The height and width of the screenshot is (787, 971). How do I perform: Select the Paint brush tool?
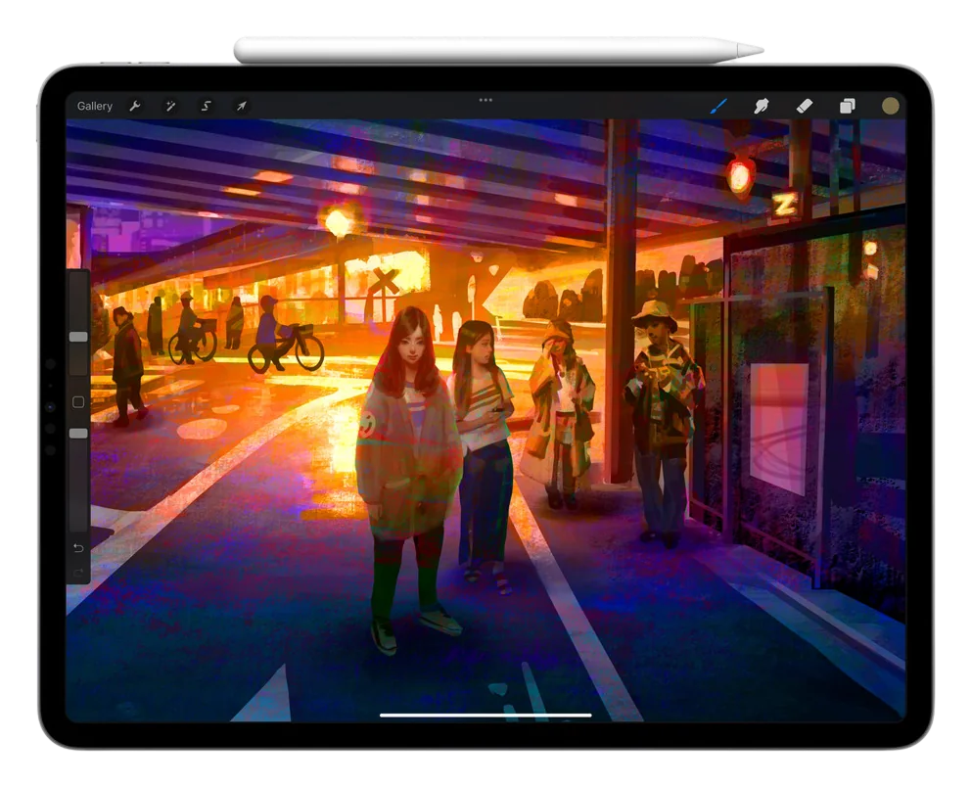(x=718, y=106)
